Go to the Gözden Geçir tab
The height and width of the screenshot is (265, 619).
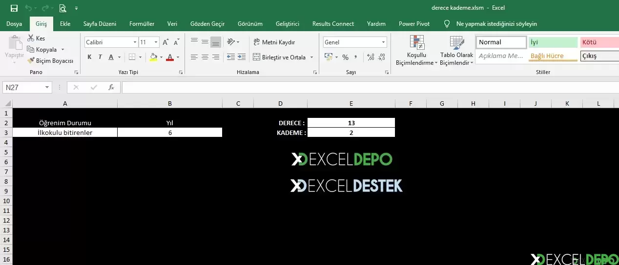[x=207, y=23]
